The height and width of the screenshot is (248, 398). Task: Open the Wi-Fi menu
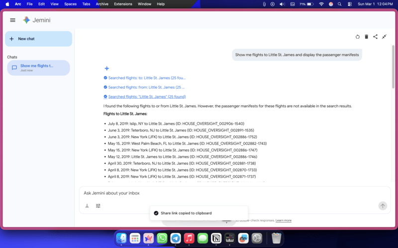tap(321, 4)
